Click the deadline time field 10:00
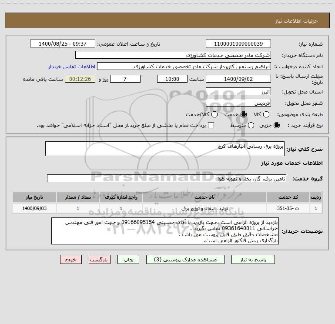Viewport: 335px width, 324px height. [x=172, y=79]
